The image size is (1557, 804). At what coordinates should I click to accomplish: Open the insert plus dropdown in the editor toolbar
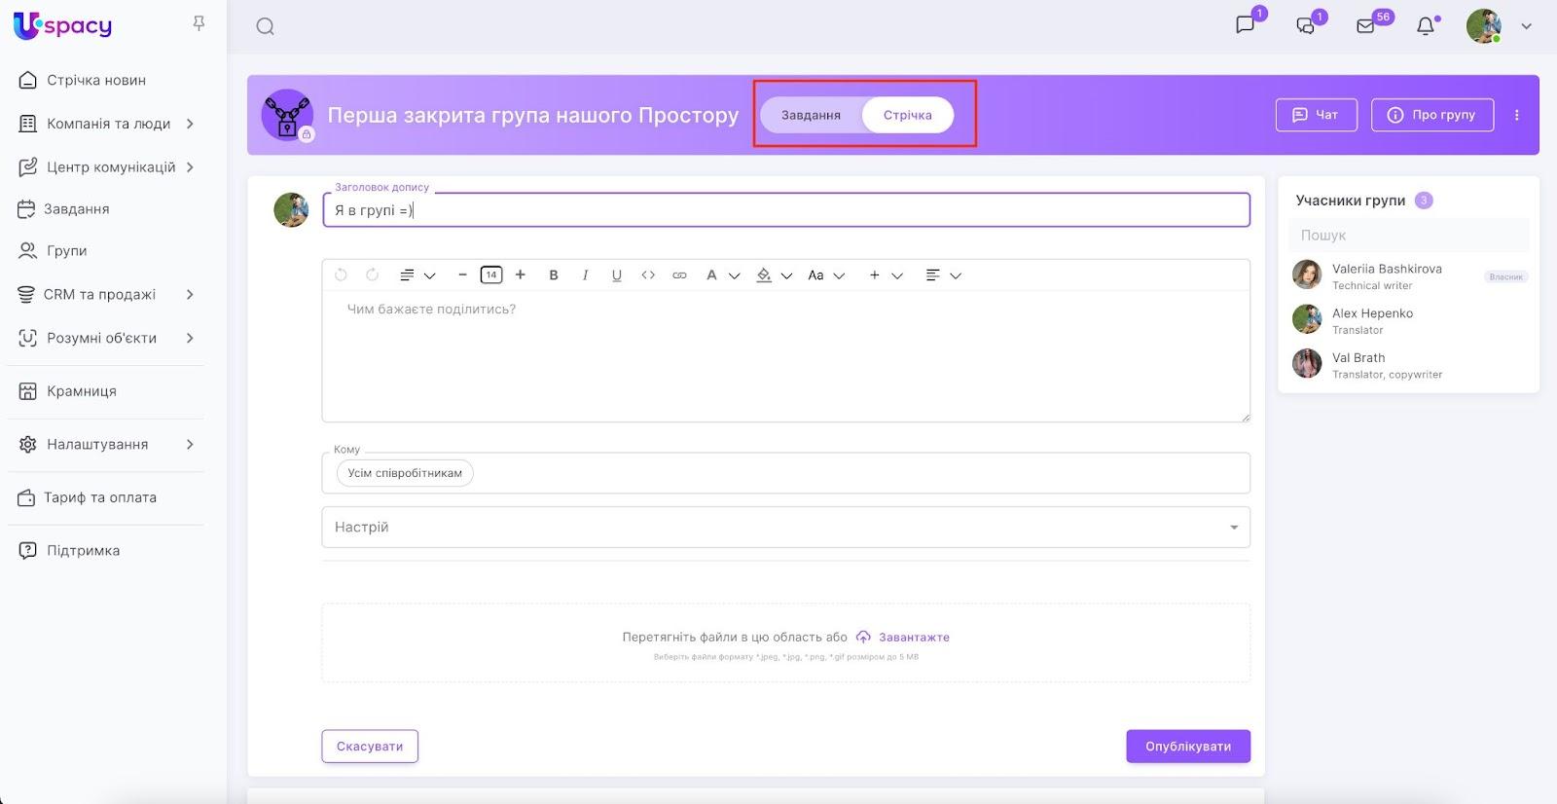point(886,275)
